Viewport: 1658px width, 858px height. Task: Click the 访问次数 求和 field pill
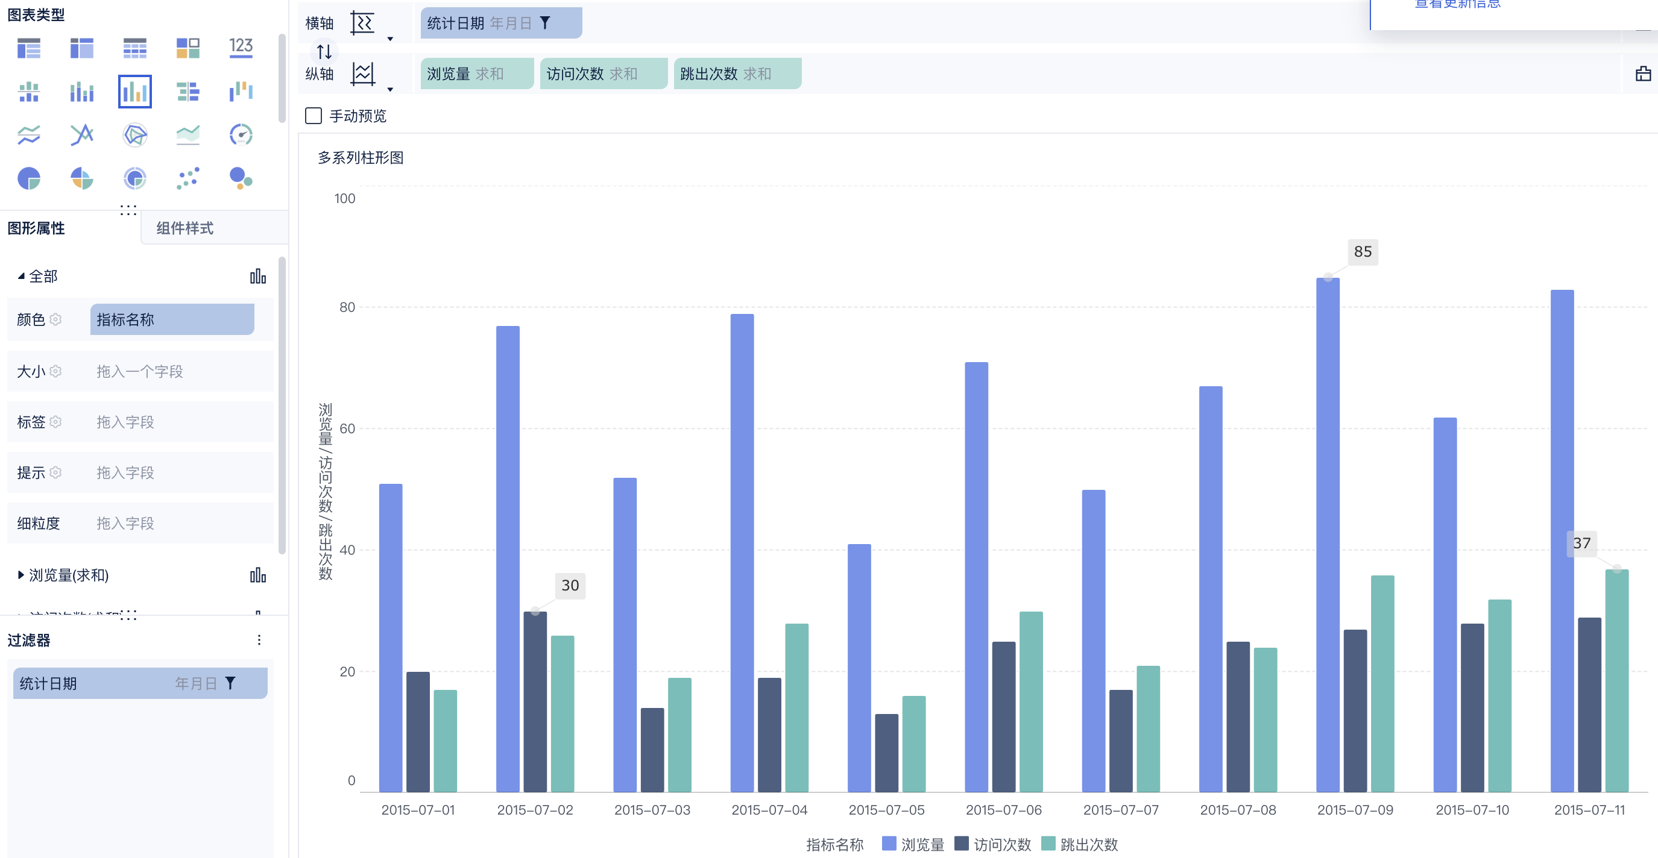coord(602,74)
